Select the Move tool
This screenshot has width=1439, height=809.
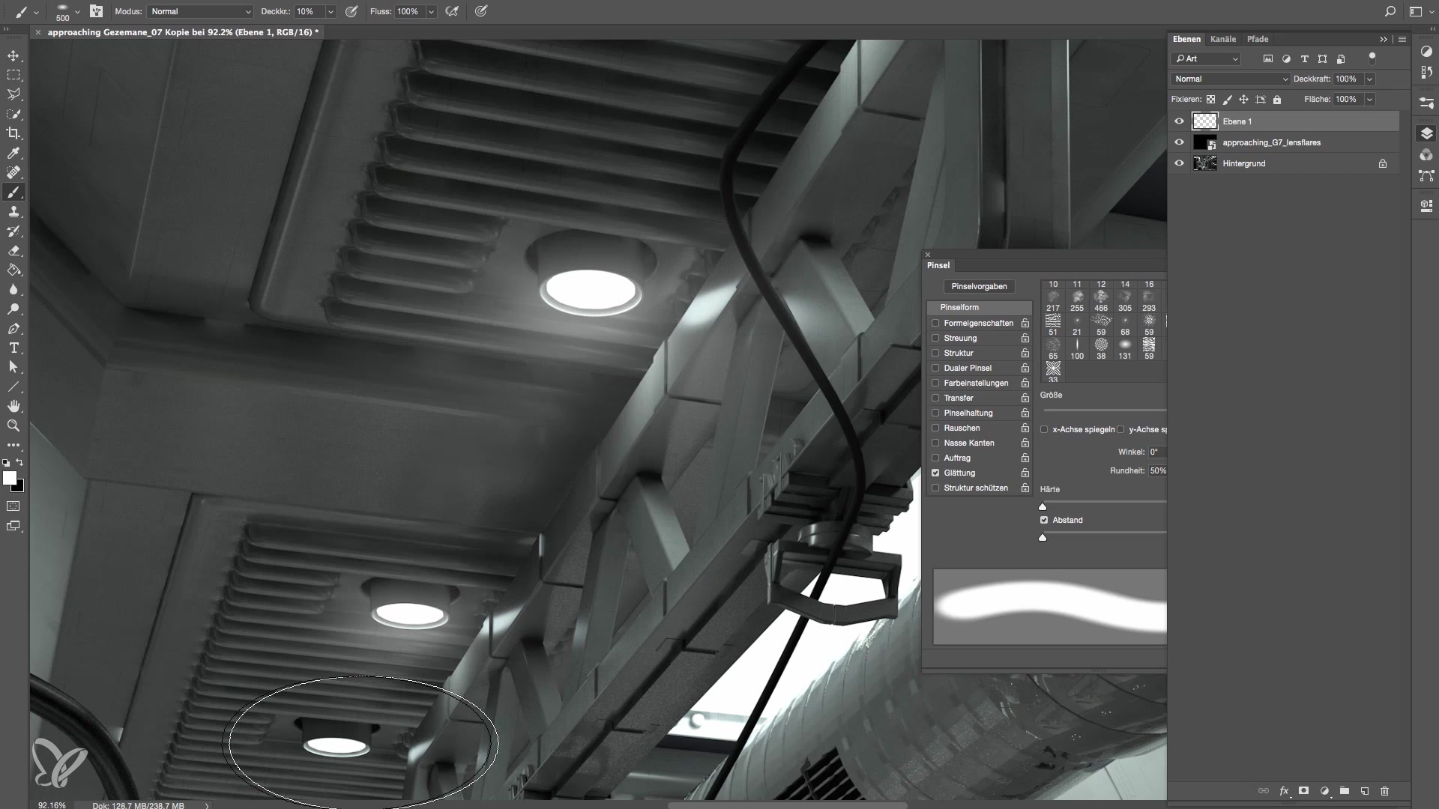tap(13, 56)
